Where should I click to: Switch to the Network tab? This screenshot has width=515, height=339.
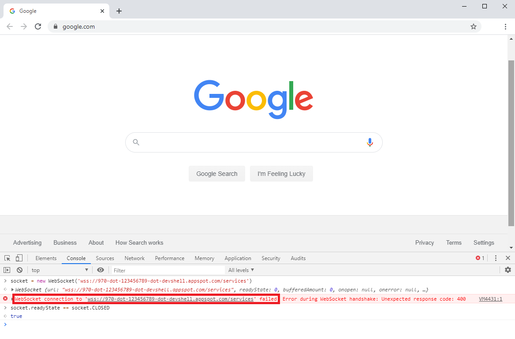tap(134, 258)
